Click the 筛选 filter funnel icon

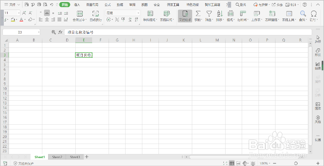coord(209,13)
